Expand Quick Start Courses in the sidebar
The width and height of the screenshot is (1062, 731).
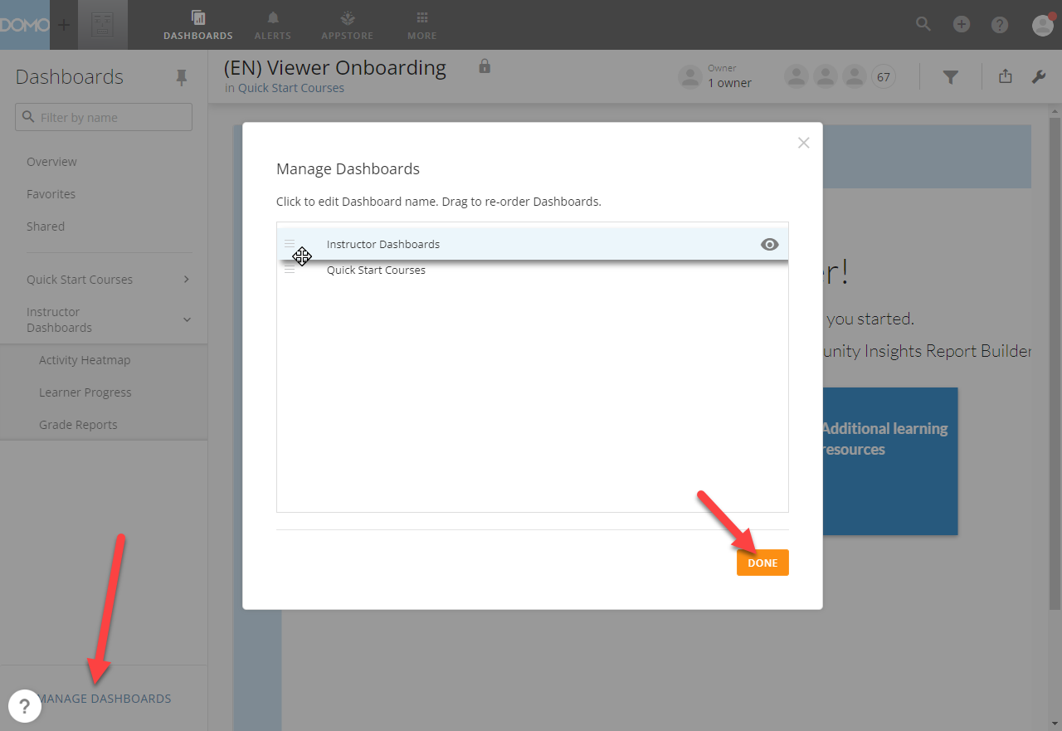coord(186,279)
